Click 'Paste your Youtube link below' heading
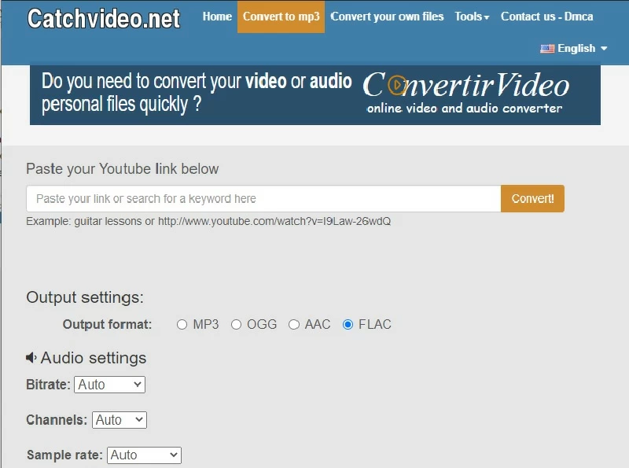This screenshot has height=468, width=629. (x=123, y=169)
